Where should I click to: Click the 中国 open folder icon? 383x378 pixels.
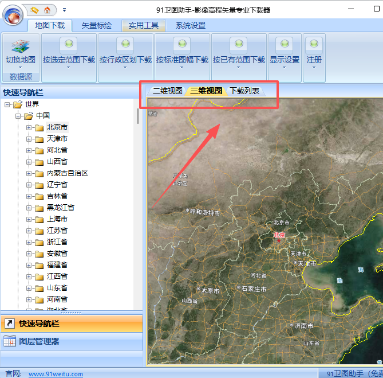pyautogui.click(x=29, y=116)
